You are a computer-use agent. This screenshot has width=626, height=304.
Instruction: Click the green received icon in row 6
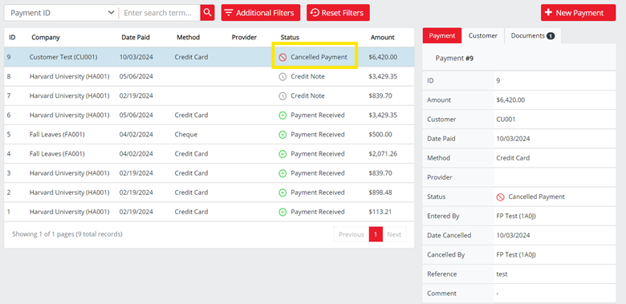283,116
